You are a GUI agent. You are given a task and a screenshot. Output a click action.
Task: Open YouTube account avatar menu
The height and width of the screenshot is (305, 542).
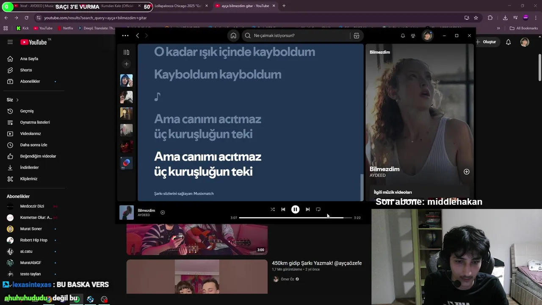click(x=525, y=42)
